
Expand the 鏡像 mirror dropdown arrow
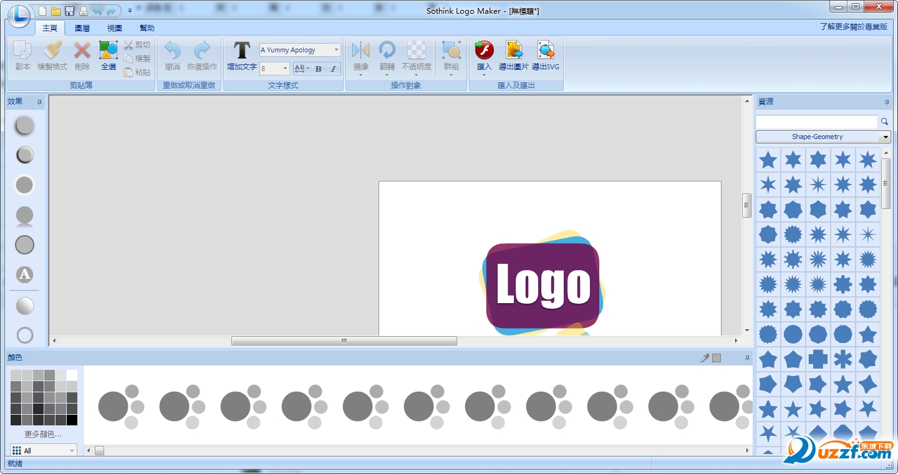click(x=361, y=75)
